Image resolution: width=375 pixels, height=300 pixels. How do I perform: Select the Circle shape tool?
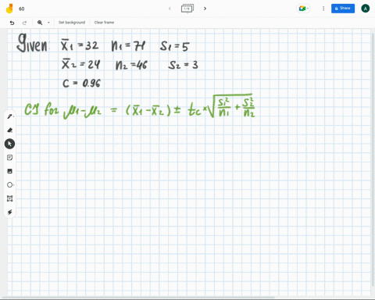[10, 185]
